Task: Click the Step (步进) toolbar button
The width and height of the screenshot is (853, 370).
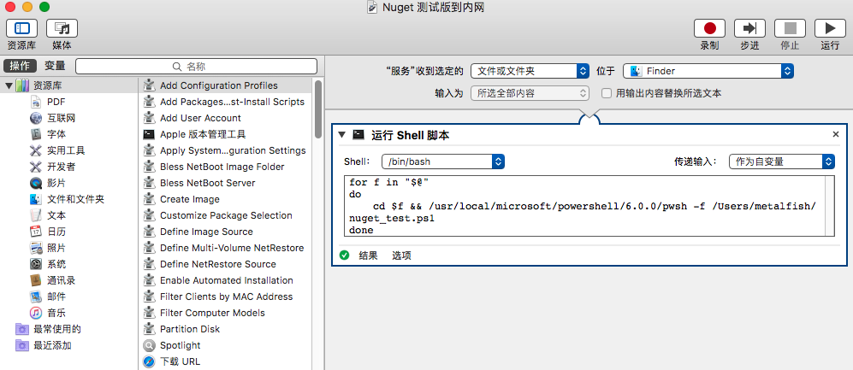Action: pos(750,28)
